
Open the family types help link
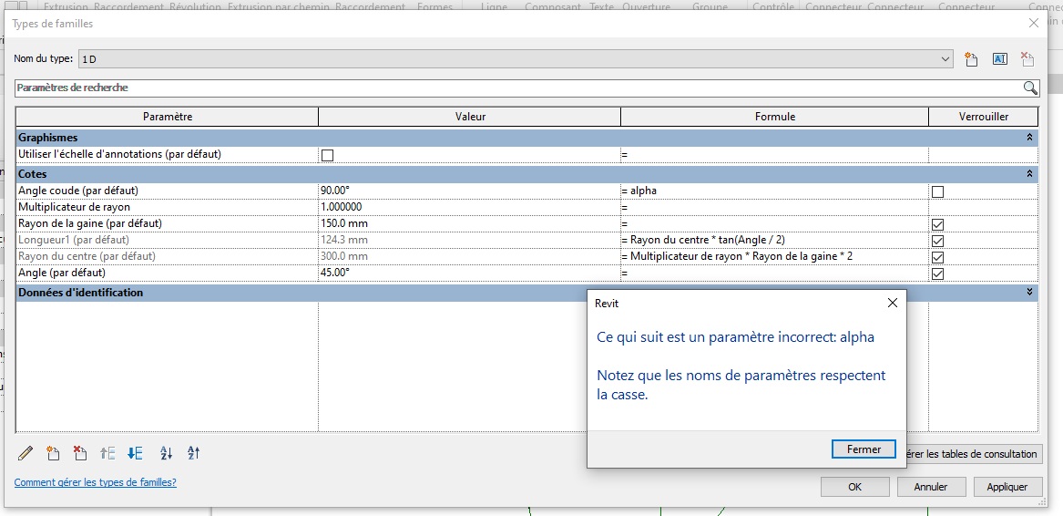click(96, 482)
